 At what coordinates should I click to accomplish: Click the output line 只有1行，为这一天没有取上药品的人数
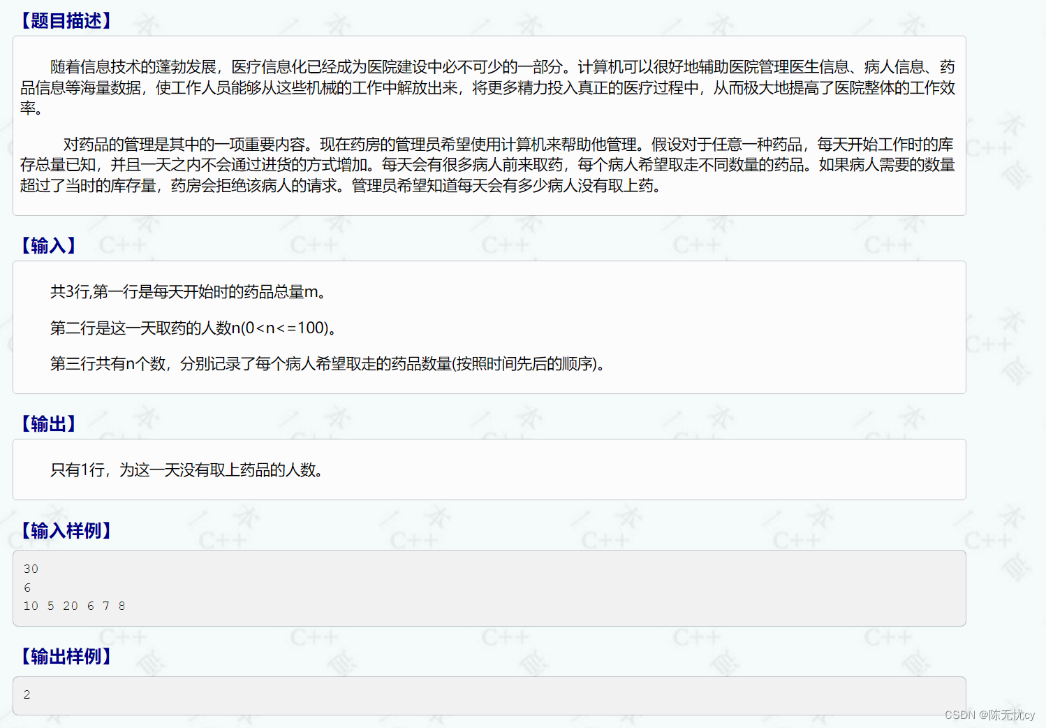tap(187, 469)
